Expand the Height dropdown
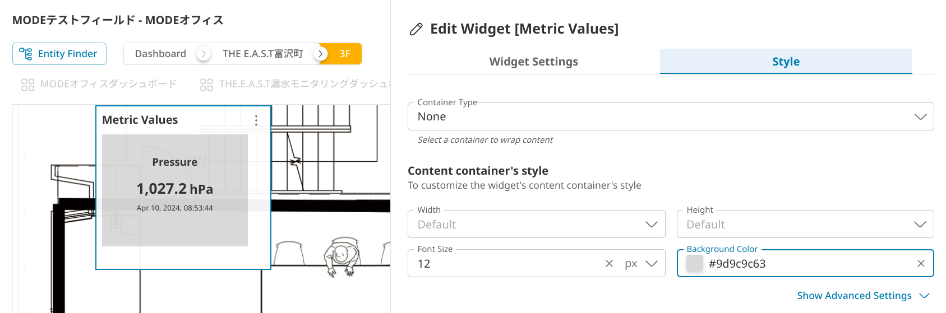 pos(920,225)
